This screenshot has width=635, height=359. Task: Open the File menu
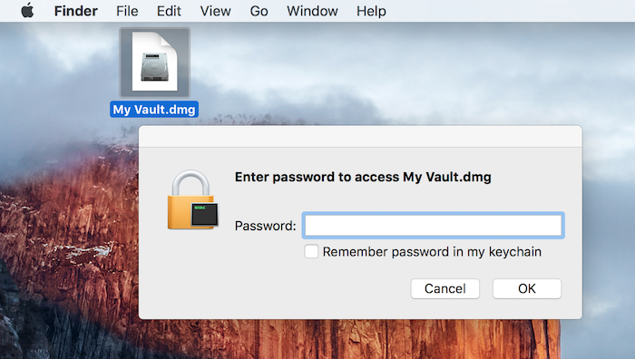127,11
